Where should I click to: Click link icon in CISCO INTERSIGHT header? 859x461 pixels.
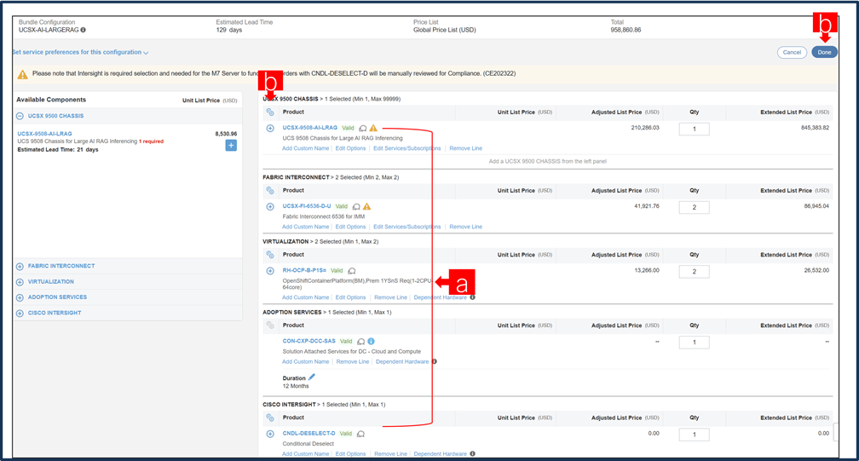[x=270, y=418]
